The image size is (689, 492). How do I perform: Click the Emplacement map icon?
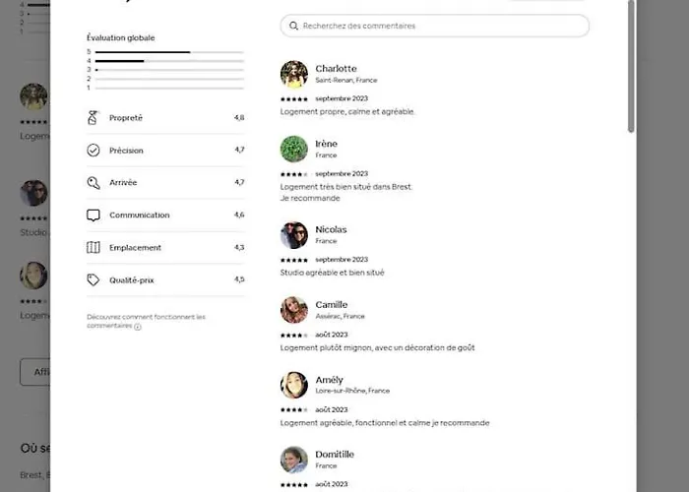(94, 248)
